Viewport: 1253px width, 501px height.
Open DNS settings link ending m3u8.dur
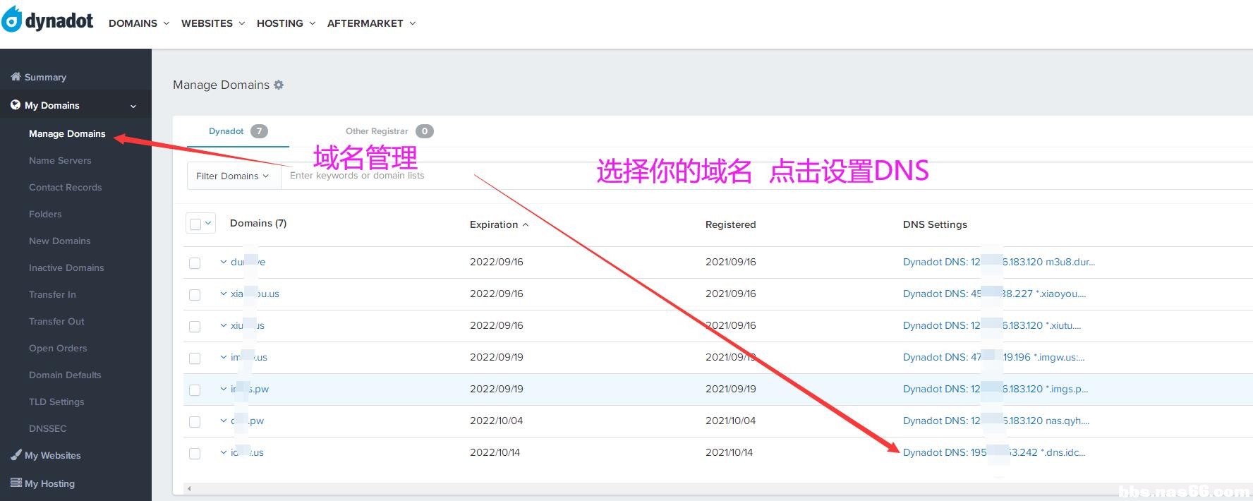click(x=999, y=262)
